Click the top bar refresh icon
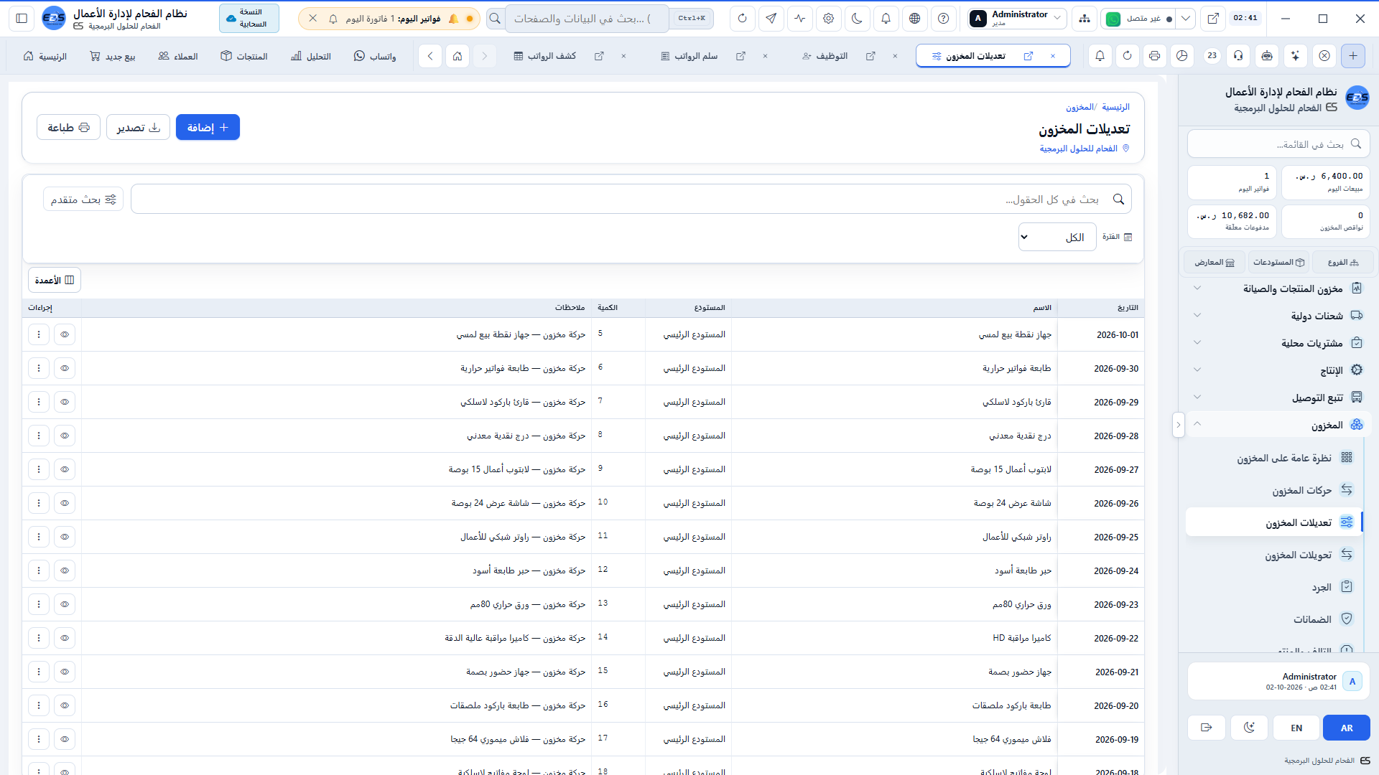 (742, 19)
